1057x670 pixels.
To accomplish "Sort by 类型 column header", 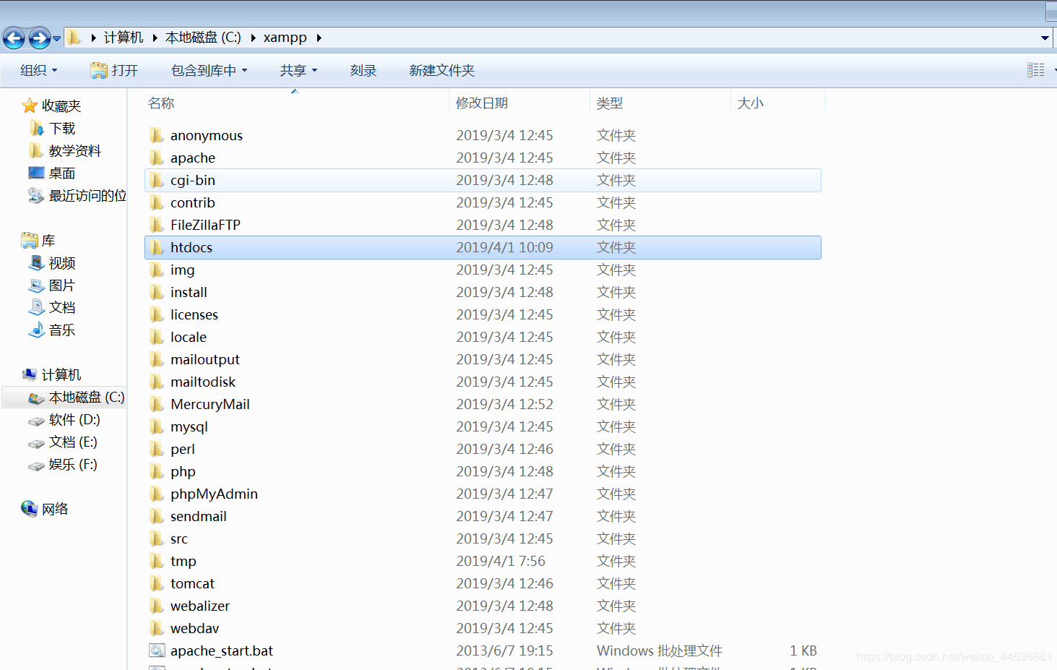I will coord(610,103).
